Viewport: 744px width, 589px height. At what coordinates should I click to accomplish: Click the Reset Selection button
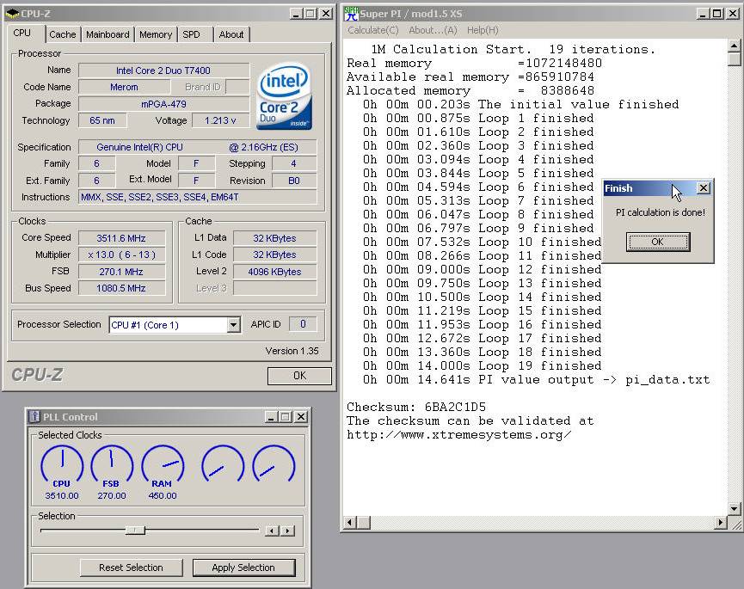click(x=131, y=568)
